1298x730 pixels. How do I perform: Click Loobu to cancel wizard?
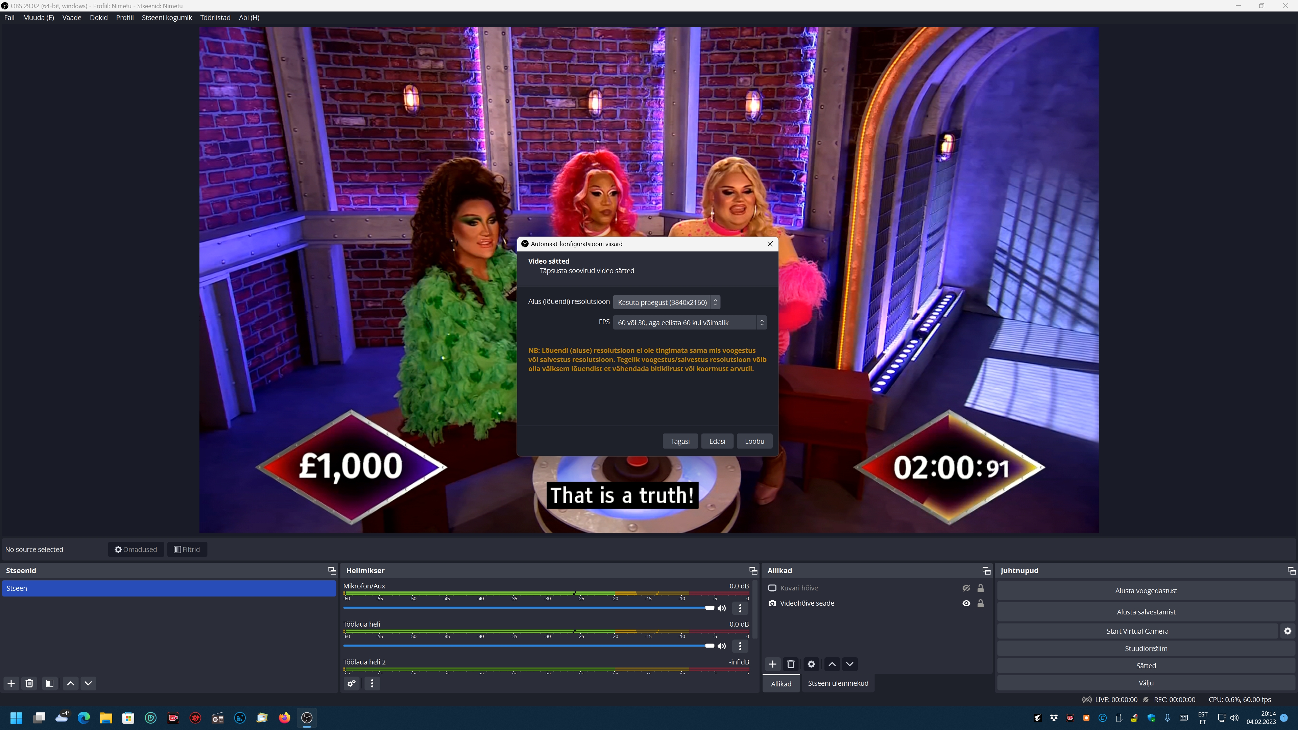(754, 441)
